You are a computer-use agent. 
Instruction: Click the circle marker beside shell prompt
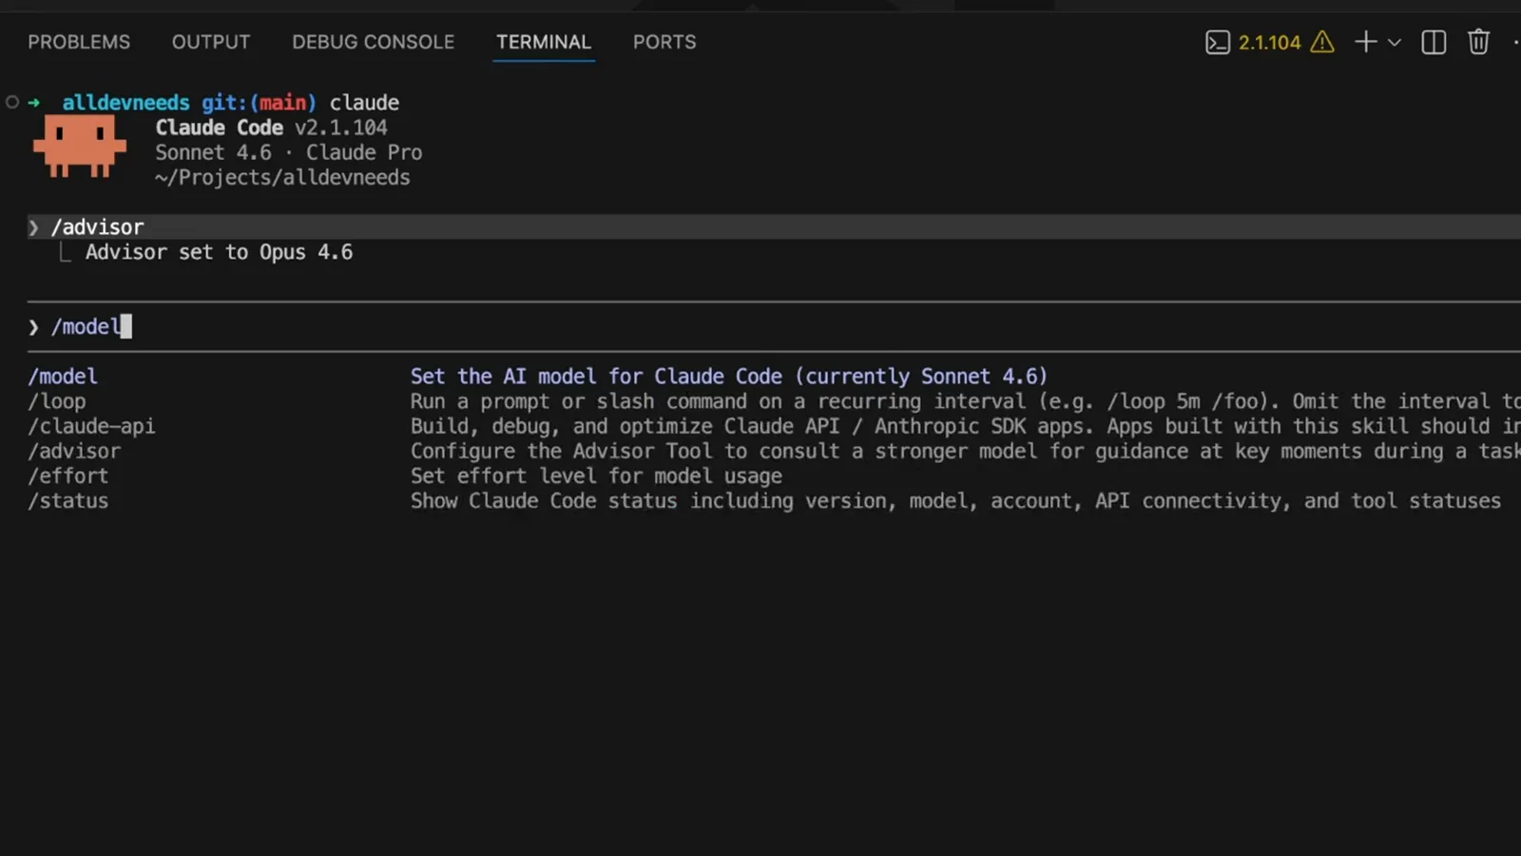click(x=12, y=102)
